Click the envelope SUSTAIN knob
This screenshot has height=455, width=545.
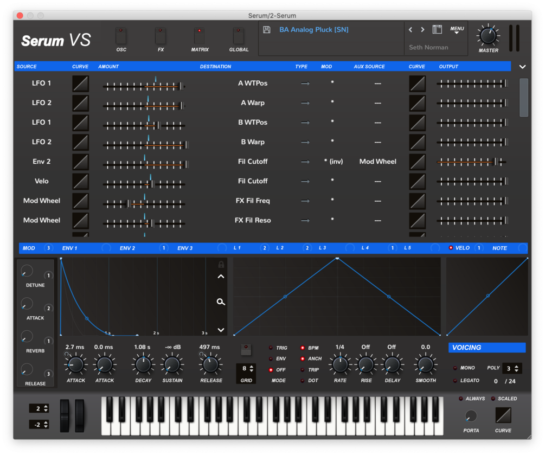click(172, 364)
